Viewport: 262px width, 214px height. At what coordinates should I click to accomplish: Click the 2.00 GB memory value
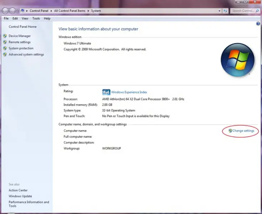[x=107, y=105]
